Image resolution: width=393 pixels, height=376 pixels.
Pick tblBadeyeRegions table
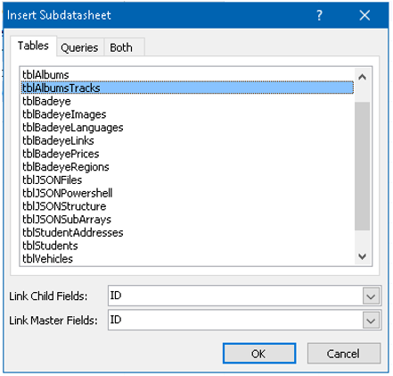click(x=187, y=167)
